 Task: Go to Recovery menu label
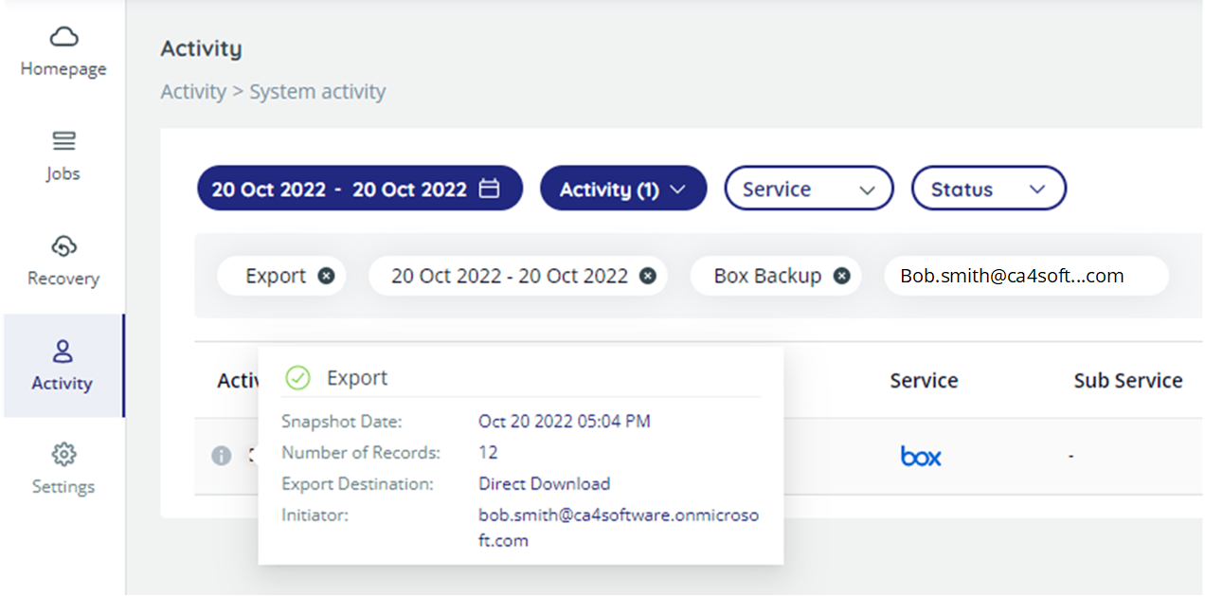coord(63,279)
